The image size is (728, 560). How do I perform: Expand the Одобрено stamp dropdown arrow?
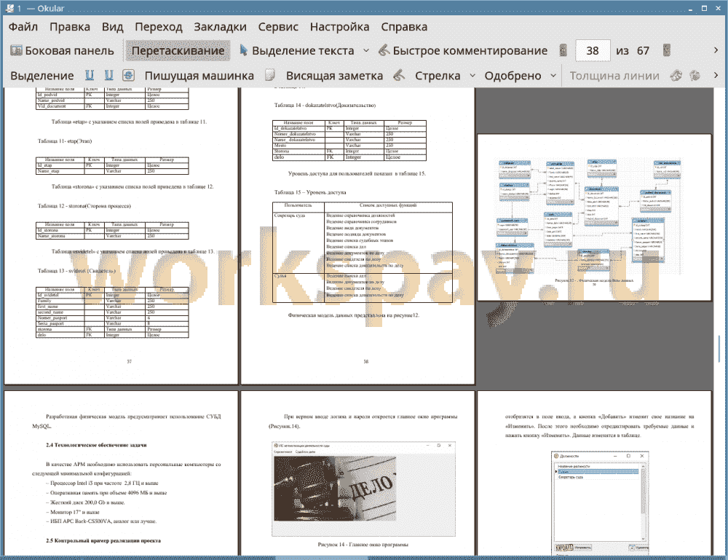point(553,76)
